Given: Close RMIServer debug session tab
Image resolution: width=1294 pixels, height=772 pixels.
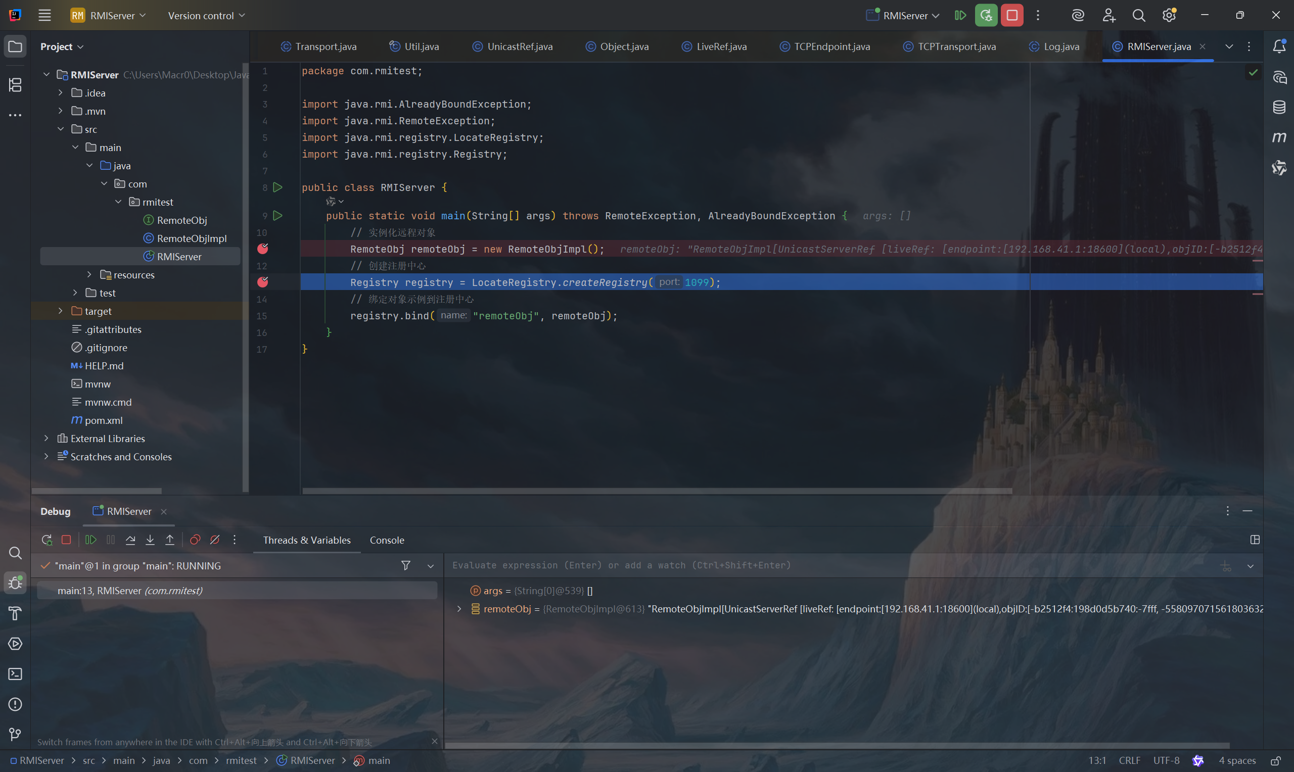Looking at the screenshot, I should tap(163, 511).
